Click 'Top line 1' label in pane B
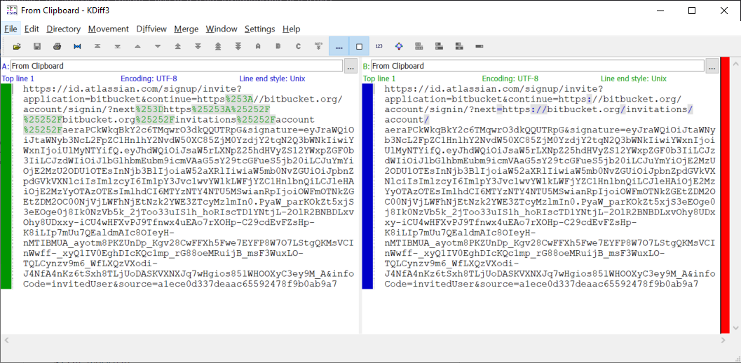The width and height of the screenshot is (741, 363). click(x=379, y=79)
